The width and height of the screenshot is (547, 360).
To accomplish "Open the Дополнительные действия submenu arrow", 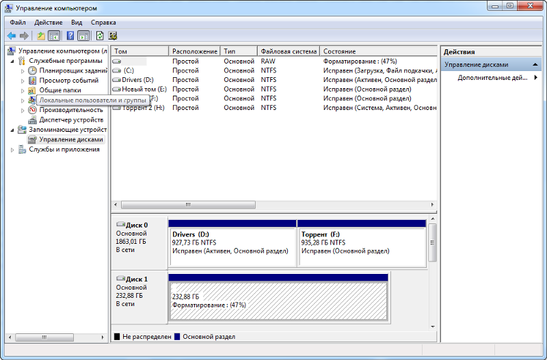I will (536, 77).
